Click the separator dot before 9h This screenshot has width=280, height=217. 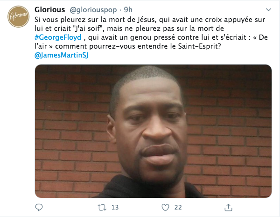[120, 10]
